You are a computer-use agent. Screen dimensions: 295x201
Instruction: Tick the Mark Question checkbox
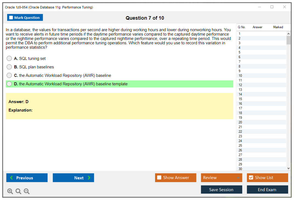(11, 18)
